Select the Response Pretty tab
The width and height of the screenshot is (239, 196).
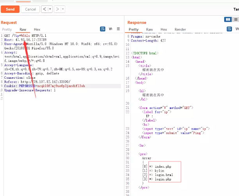click(x=134, y=29)
